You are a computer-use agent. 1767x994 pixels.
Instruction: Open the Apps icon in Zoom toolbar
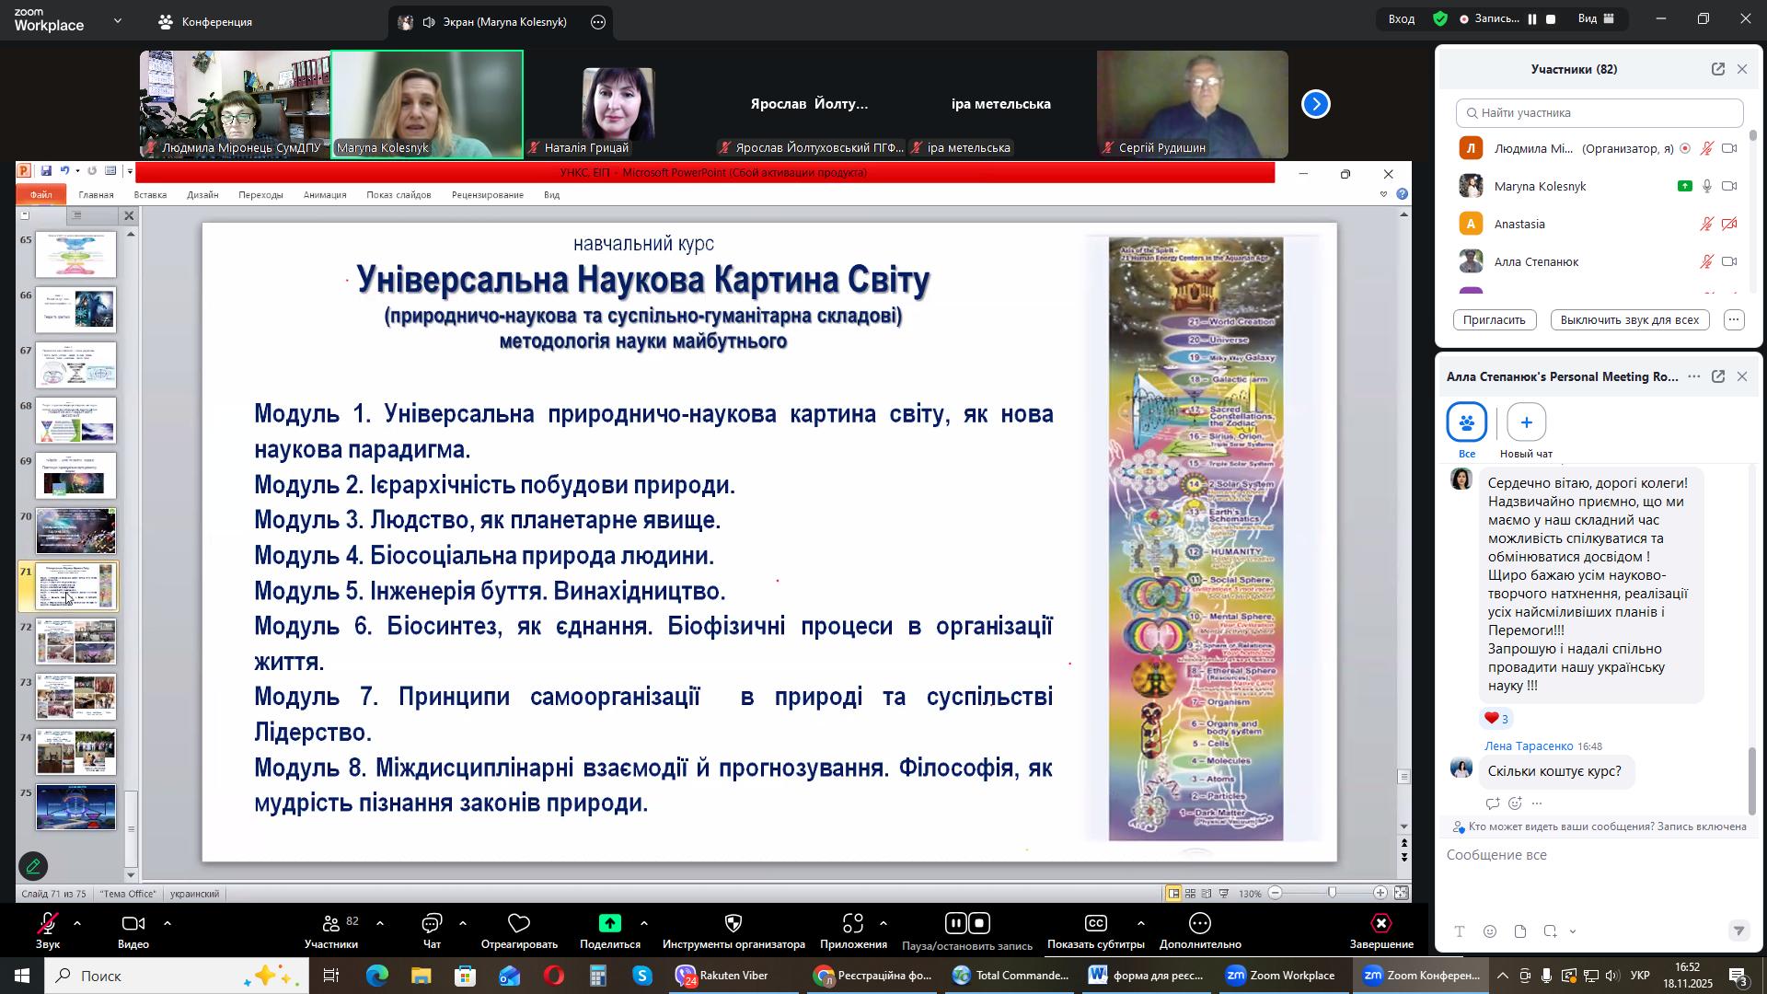852,924
